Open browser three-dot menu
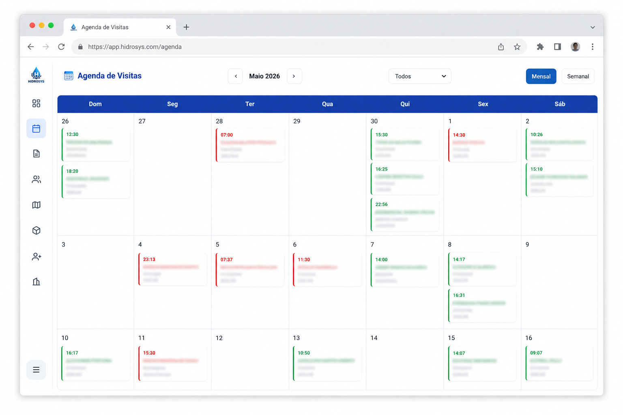 click(x=593, y=47)
